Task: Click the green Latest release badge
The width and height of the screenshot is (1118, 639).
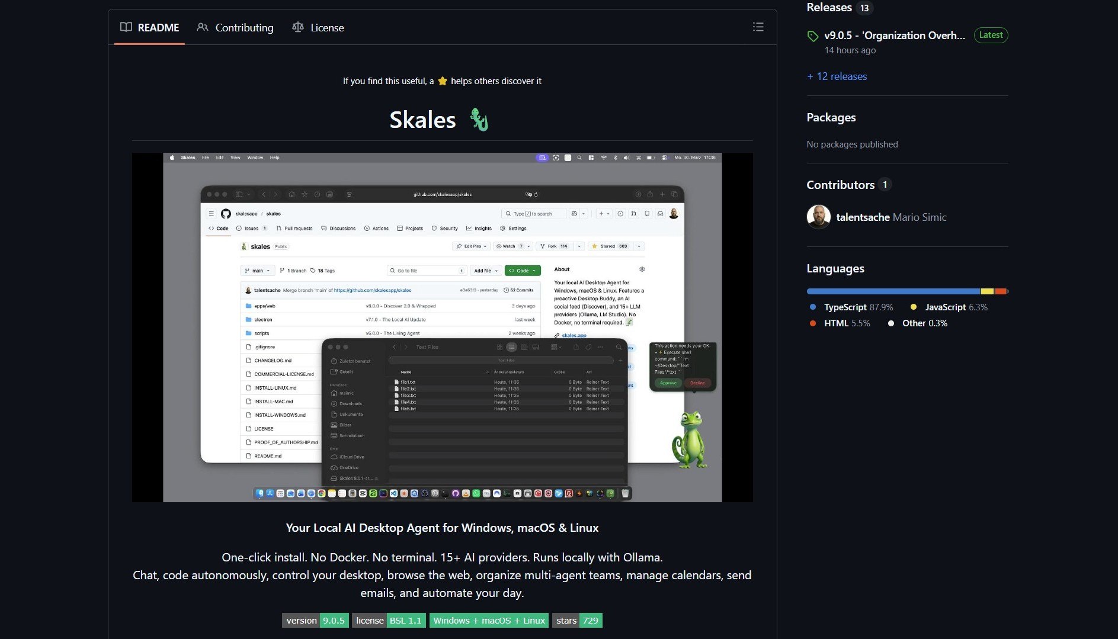Action: tap(991, 35)
